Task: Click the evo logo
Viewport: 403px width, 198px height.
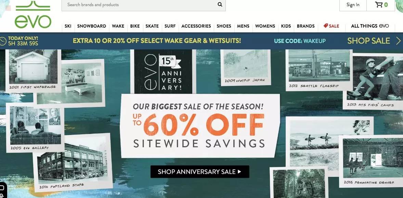Action: coord(33,14)
